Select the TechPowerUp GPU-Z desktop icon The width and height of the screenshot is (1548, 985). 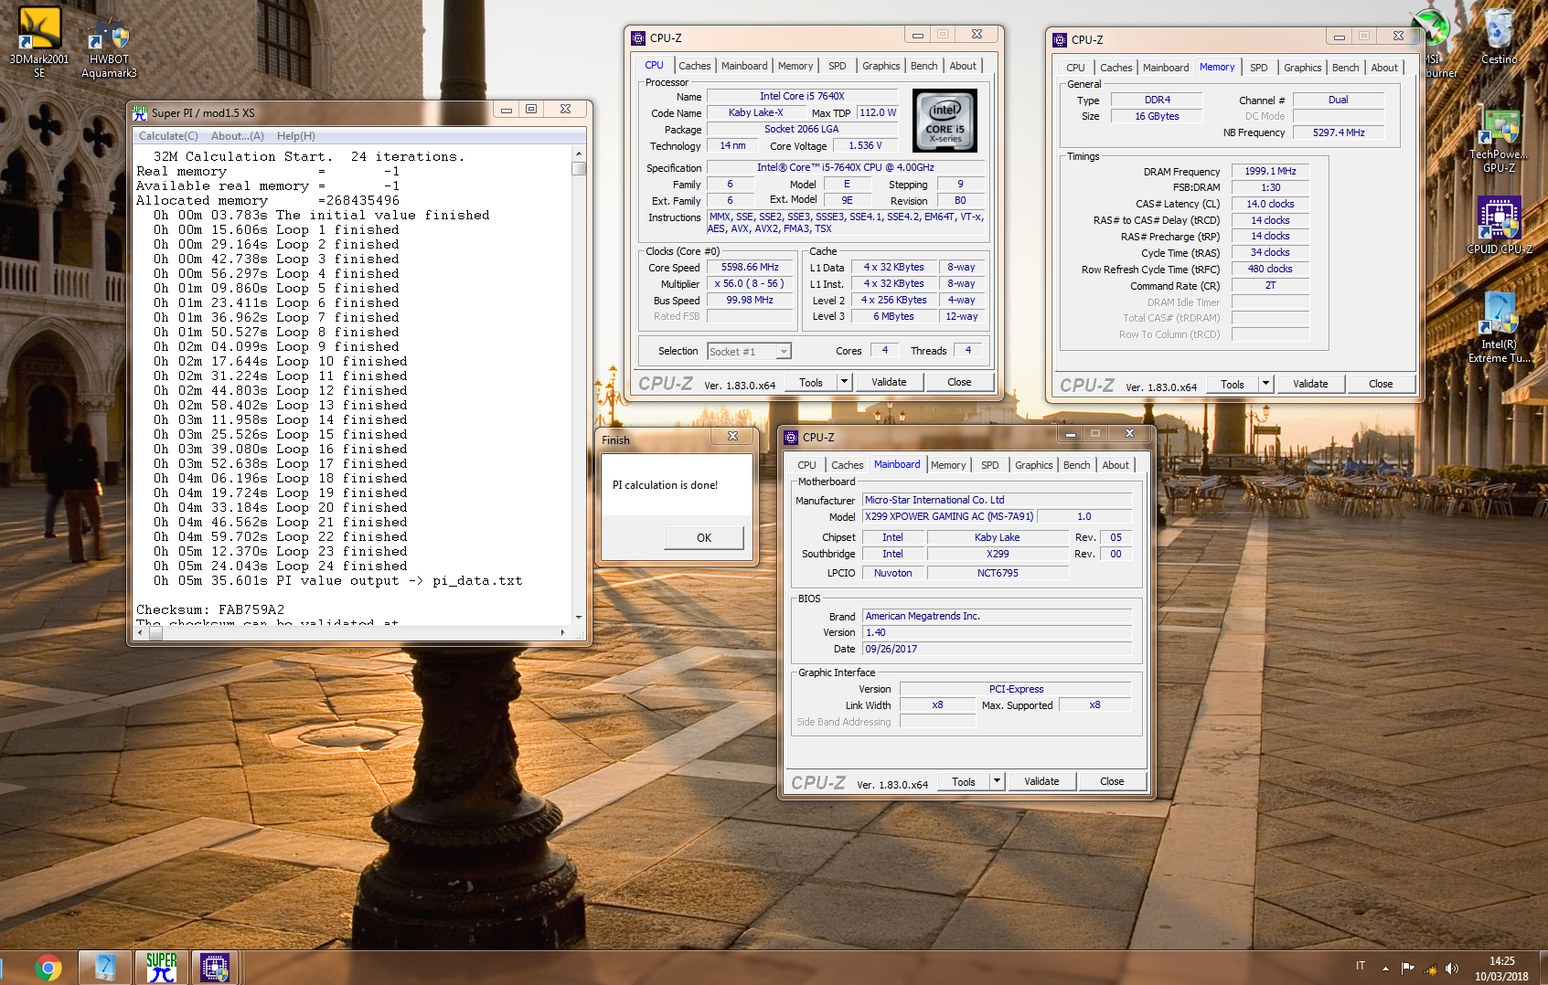1499,140
